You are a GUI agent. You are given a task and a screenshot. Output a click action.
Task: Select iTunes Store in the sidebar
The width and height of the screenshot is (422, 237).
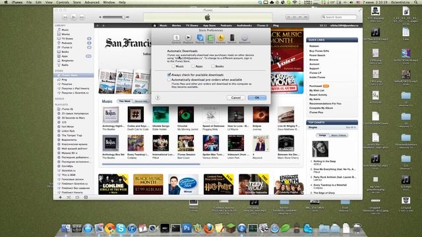(74, 75)
